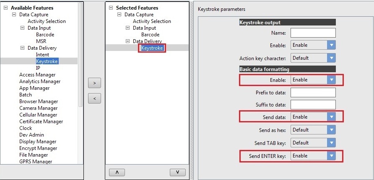Click the Prefix to data field

pos(313,92)
